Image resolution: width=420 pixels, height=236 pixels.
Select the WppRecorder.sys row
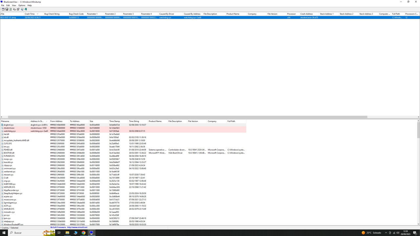pyautogui.click(x=123, y=190)
